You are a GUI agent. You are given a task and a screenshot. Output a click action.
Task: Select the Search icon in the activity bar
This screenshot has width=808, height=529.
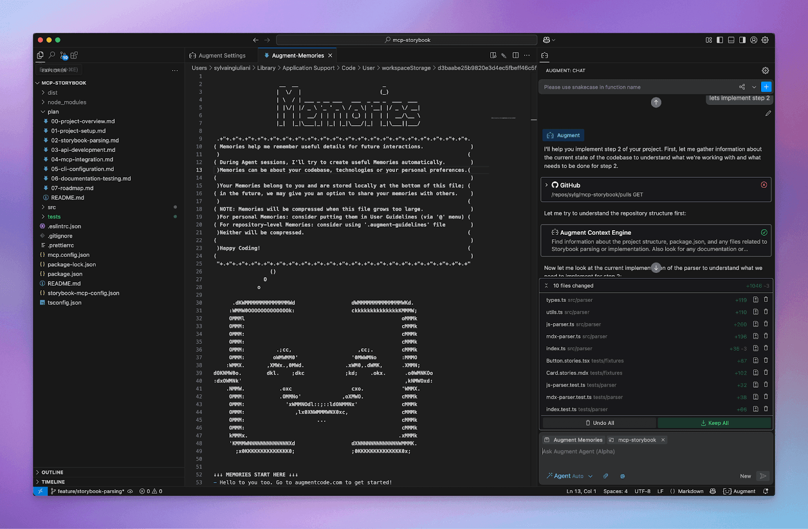tap(52, 55)
